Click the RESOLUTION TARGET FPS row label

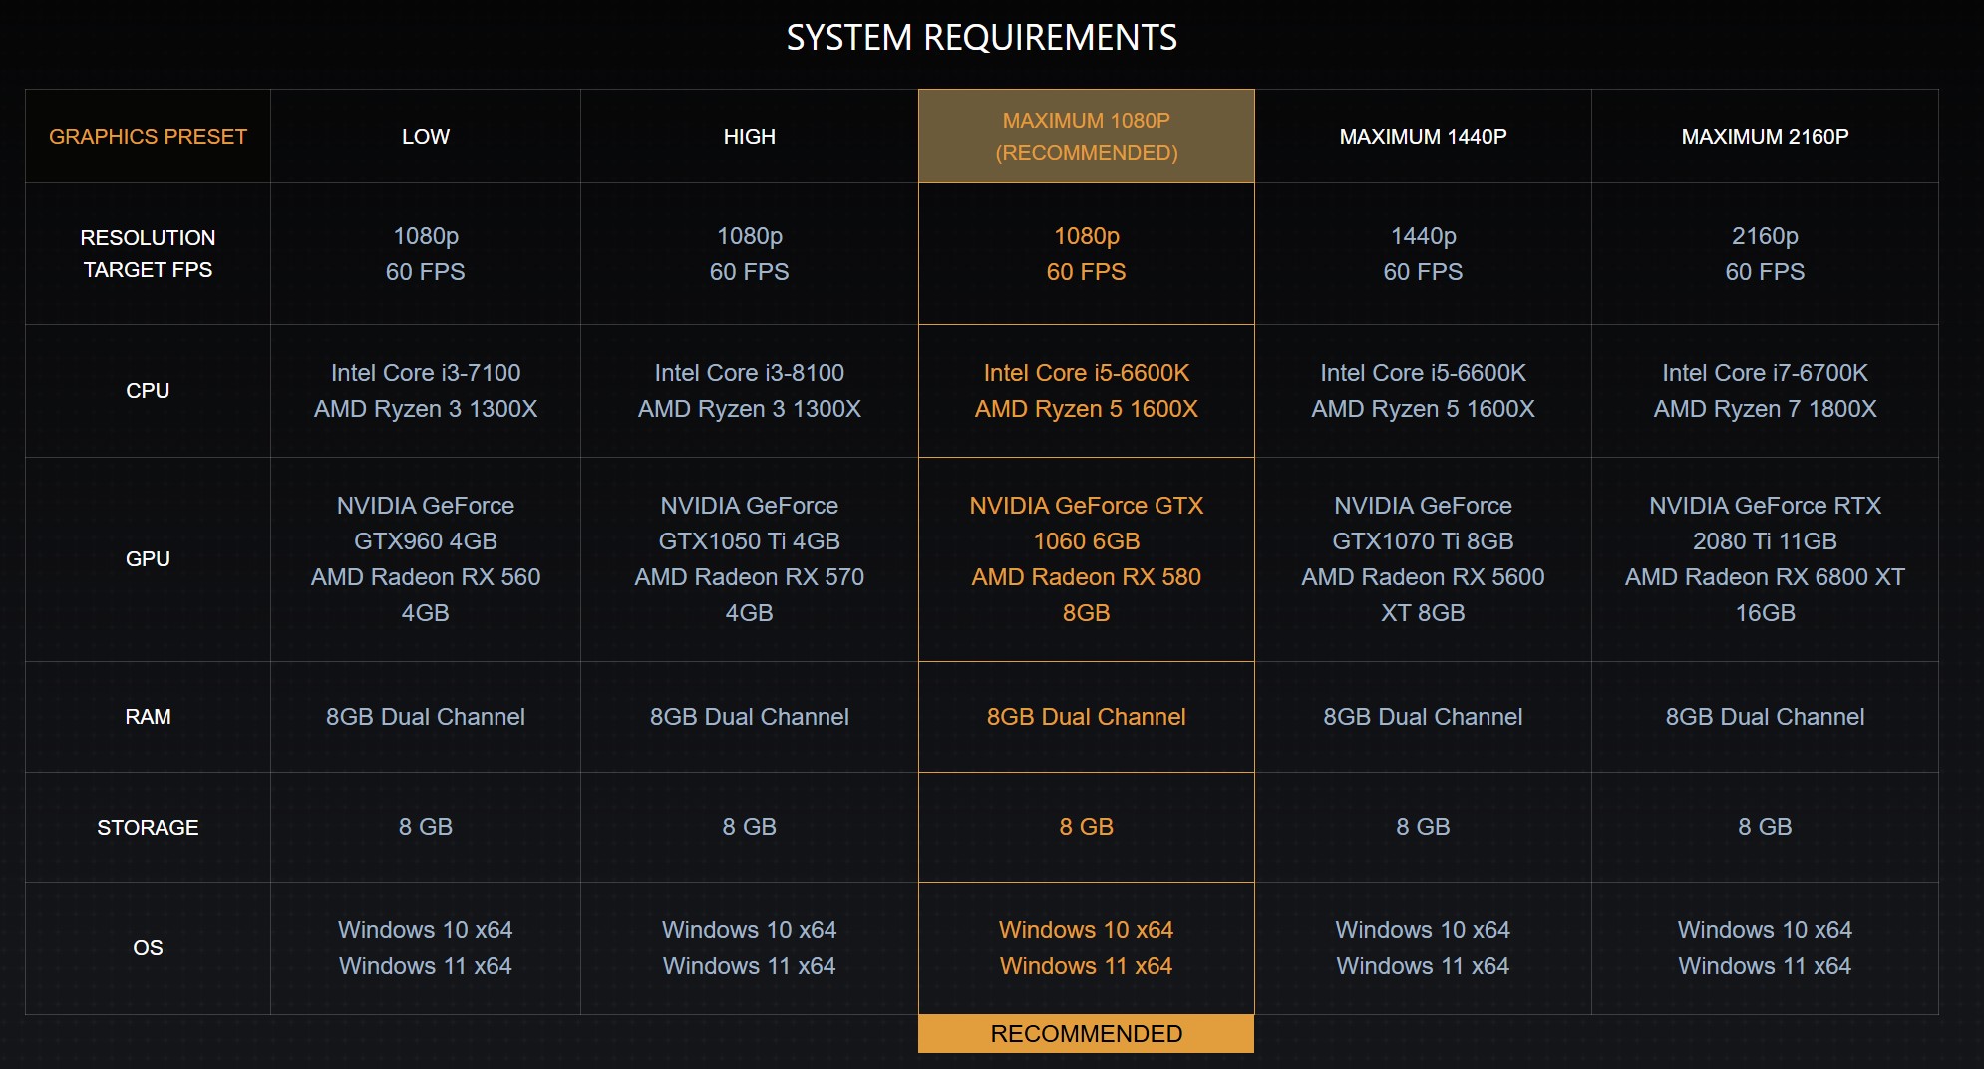[x=148, y=253]
